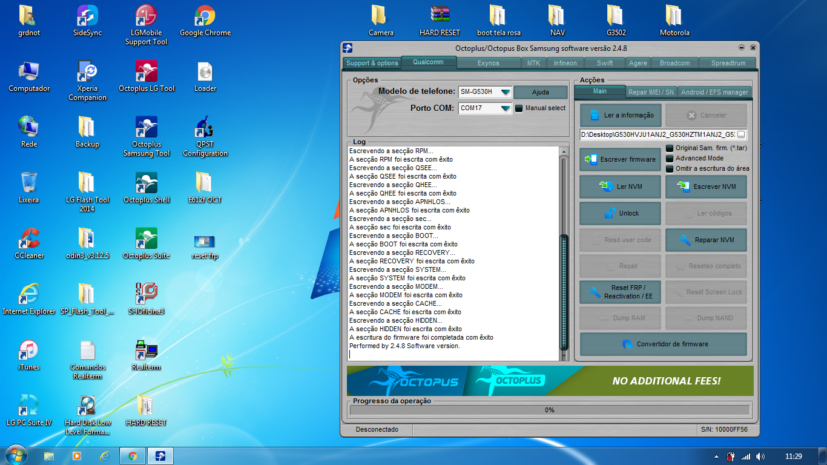Launch the Google Chrome desktop shortcut
The width and height of the screenshot is (827, 465).
205,21
